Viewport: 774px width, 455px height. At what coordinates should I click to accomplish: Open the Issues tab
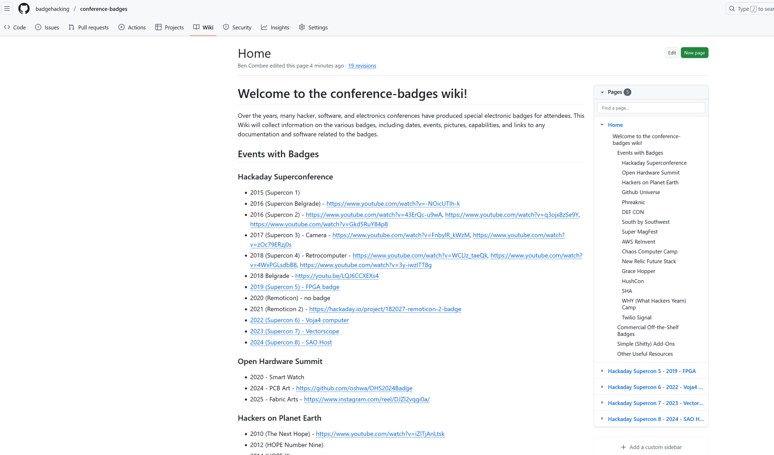(x=47, y=27)
